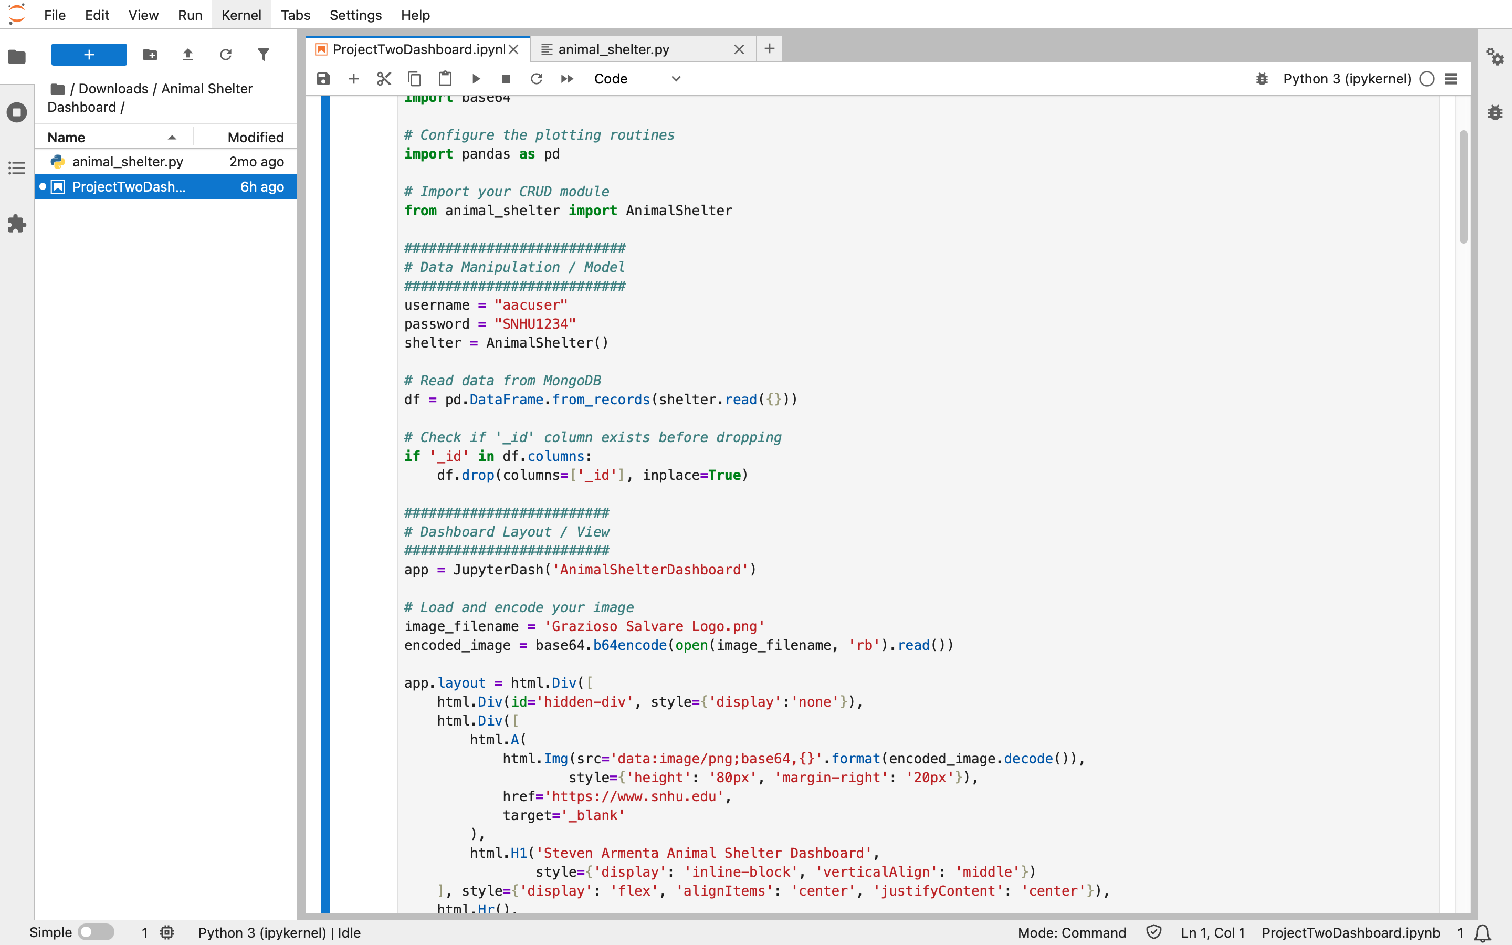
Task: Navigate to Downloads in breadcrumb path
Action: pyautogui.click(x=113, y=89)
